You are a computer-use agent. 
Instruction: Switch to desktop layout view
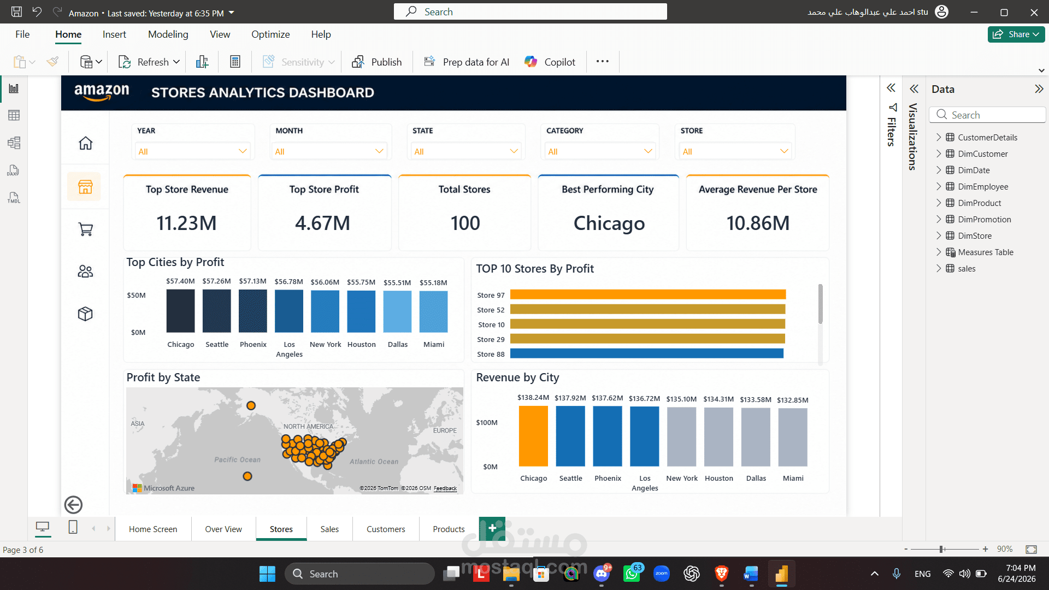[42, 527]
